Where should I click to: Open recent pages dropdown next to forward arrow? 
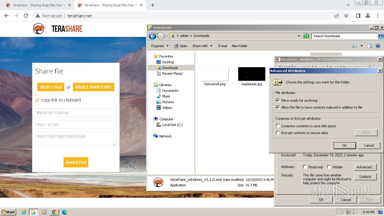[x=166, y=36]
